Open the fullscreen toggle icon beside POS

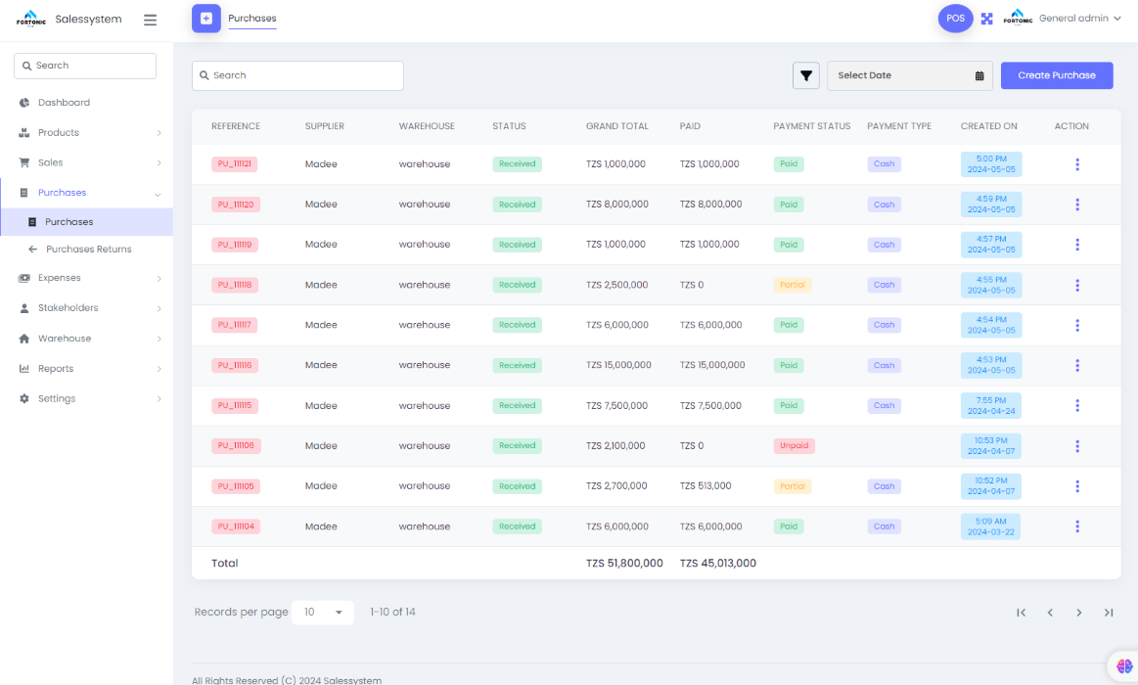coord(987,19)
